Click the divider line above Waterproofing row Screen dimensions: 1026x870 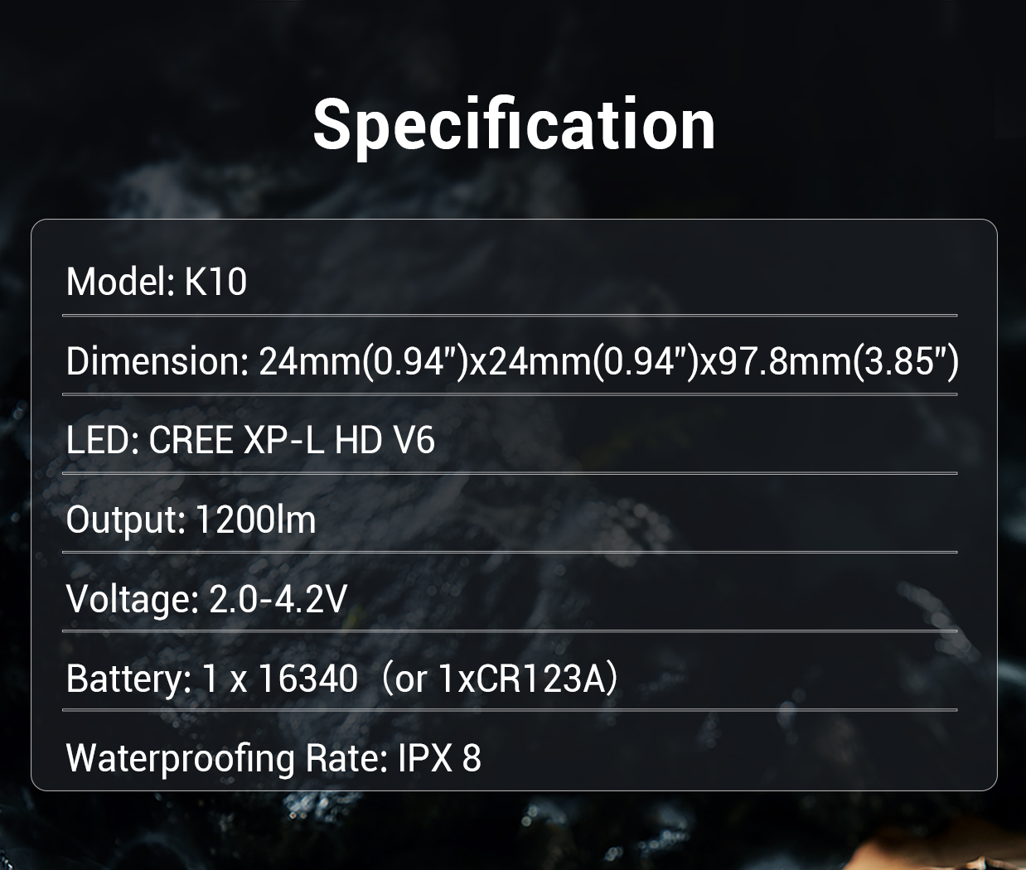510,710
